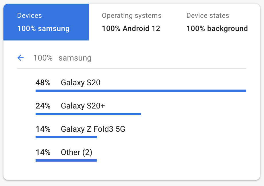
Task: Expand the Other (2) devices group
Action: coord(77,152)
